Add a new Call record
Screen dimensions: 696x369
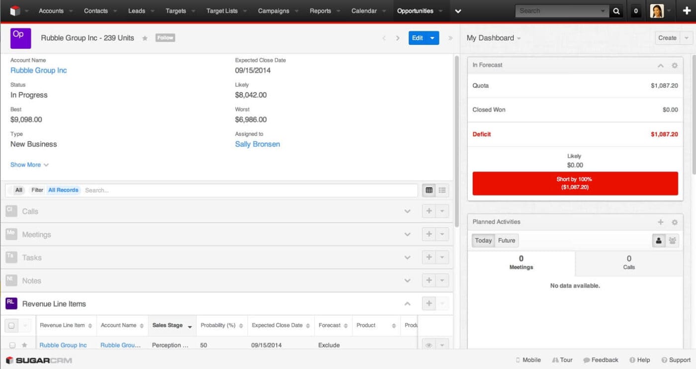point(429,211)
